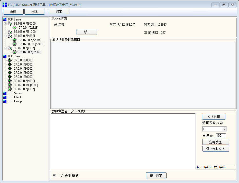
Task: Click client icon next to 192.168.0.198[4999]
Action: pyautogui.click(x=10, y=85)
